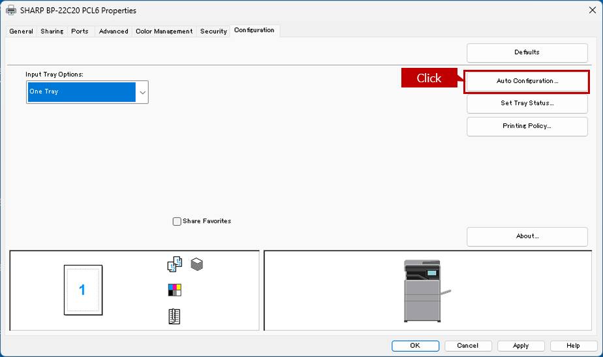Click the printer icon in title bar
The width and height of the screenshot is (603, 357).
pos(10,10)
